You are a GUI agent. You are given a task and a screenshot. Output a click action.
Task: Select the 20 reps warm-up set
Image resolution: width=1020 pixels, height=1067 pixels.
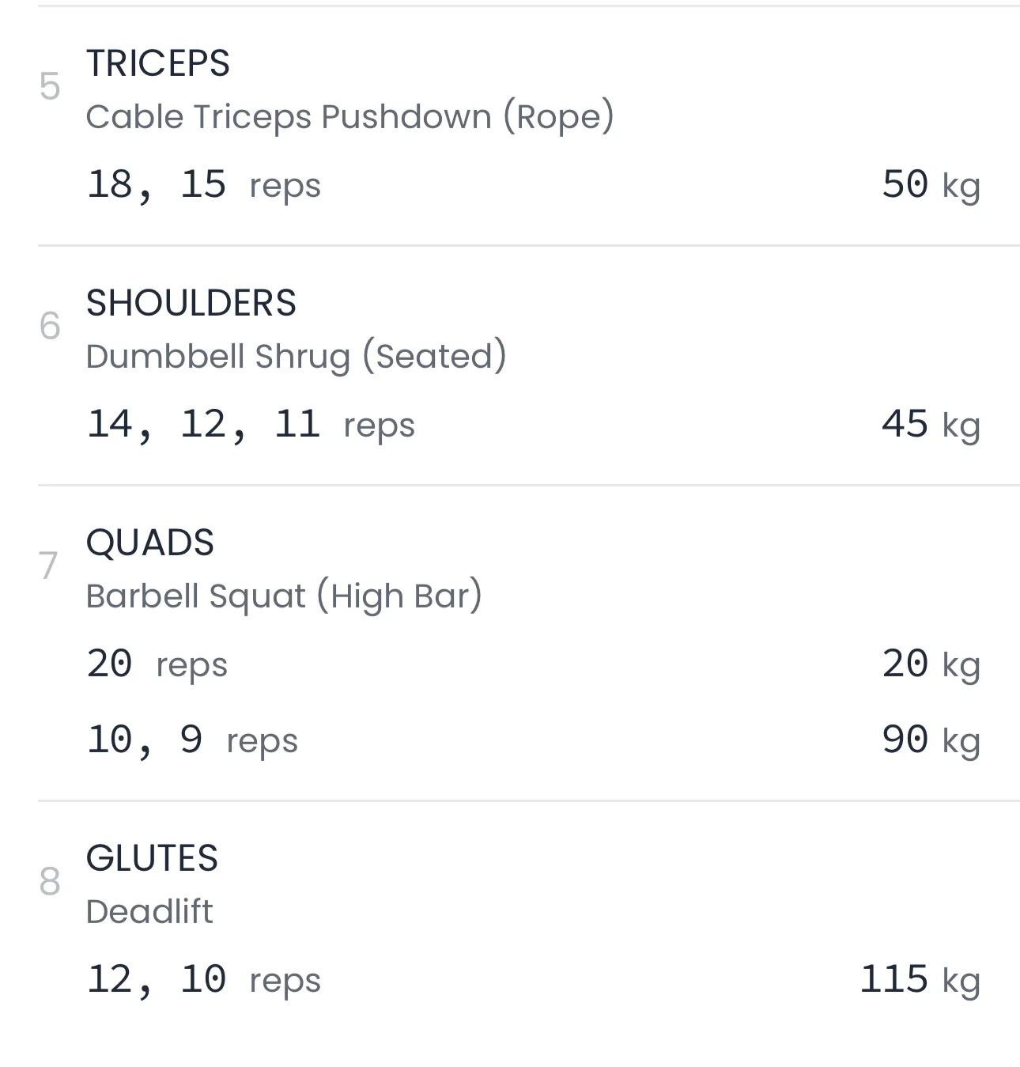point(157,664)
